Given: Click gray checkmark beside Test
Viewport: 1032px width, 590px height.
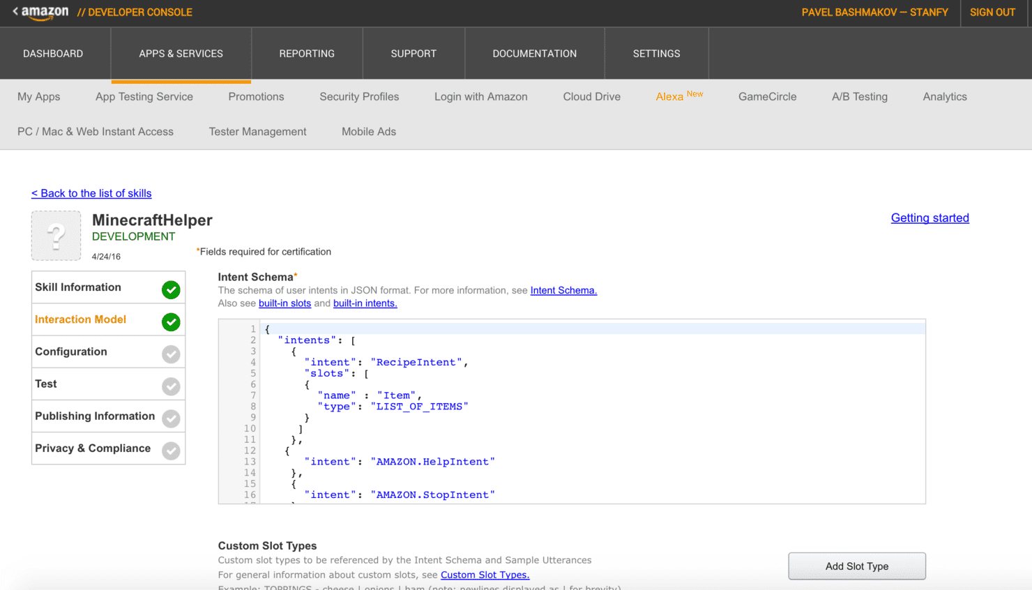Looking at the screenshot, I should 171,386.
